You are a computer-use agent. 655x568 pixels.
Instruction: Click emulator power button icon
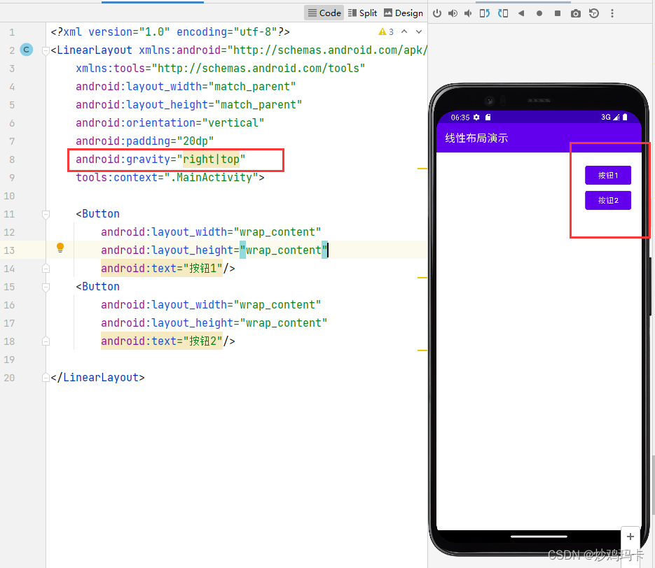(x=437, y=13)
